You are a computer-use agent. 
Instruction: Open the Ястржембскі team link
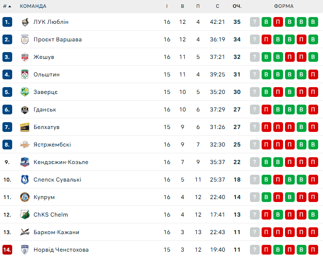click(x=52, y=145)
